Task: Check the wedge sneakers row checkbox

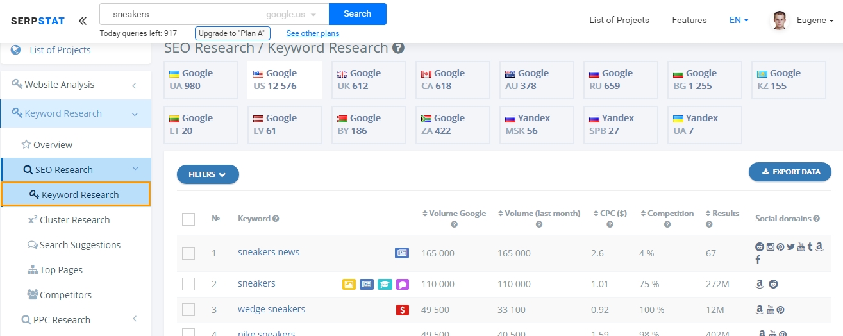Action: 188,310
